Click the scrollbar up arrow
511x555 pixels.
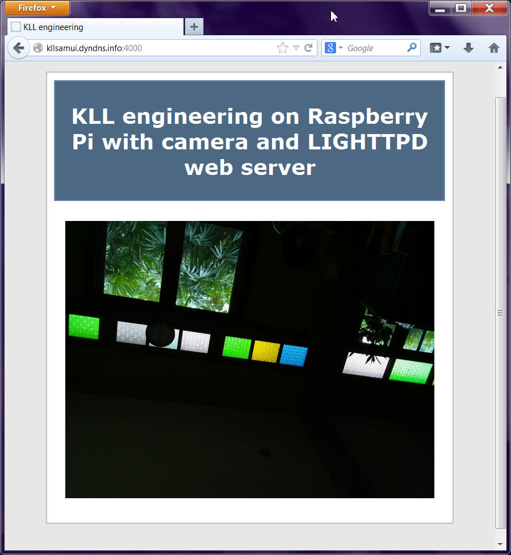click(500, 68)
